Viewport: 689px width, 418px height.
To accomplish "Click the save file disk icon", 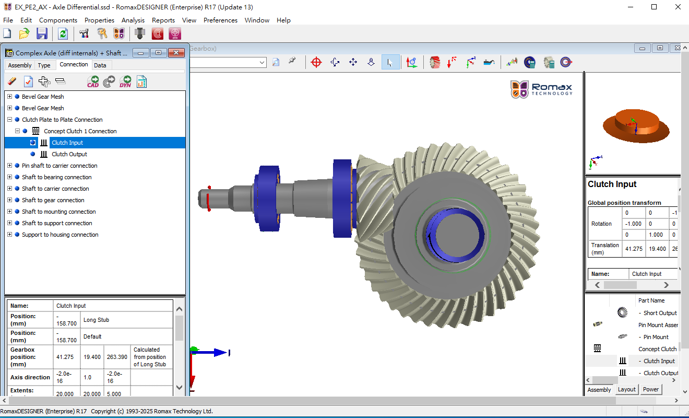I will click(42, 34).
